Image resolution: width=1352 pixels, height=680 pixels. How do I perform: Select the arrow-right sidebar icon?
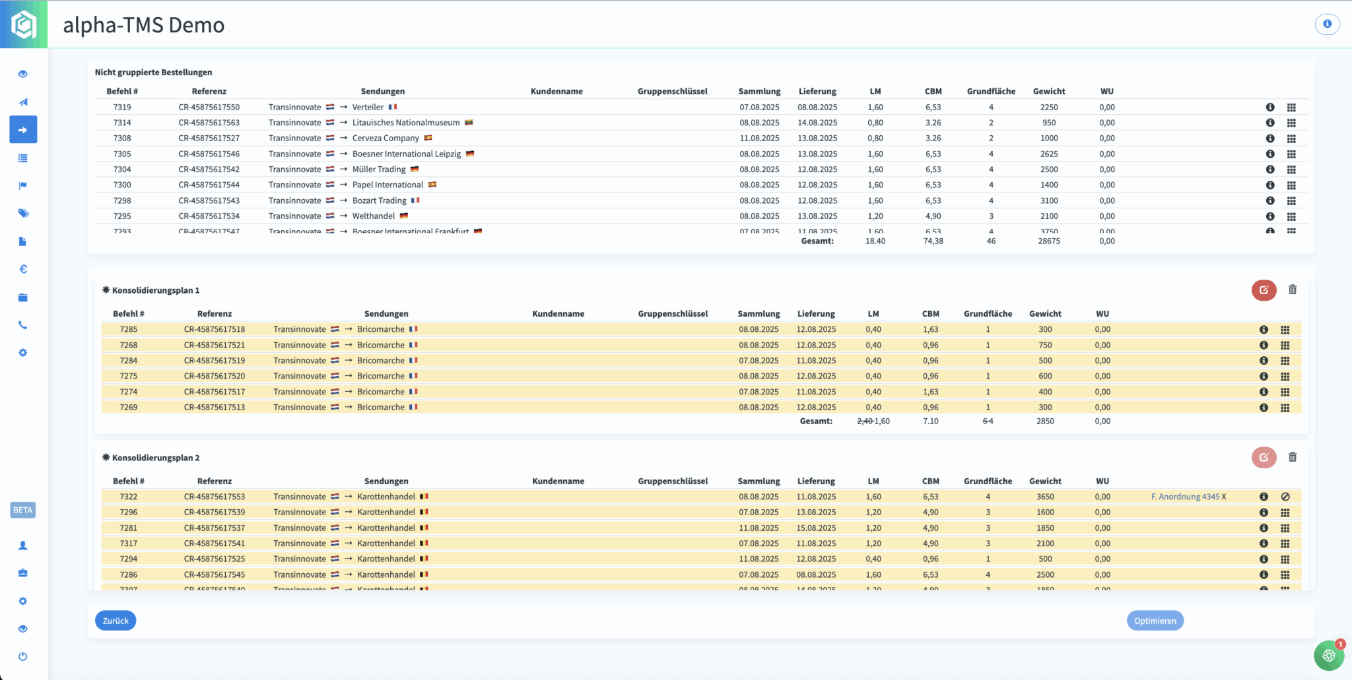point(23,130)
